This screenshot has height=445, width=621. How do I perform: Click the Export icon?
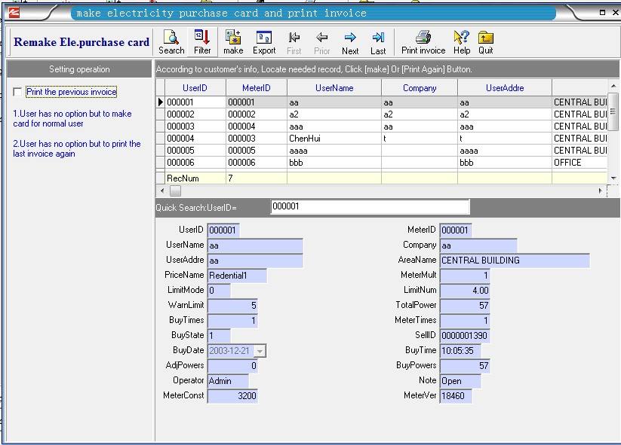264,42
